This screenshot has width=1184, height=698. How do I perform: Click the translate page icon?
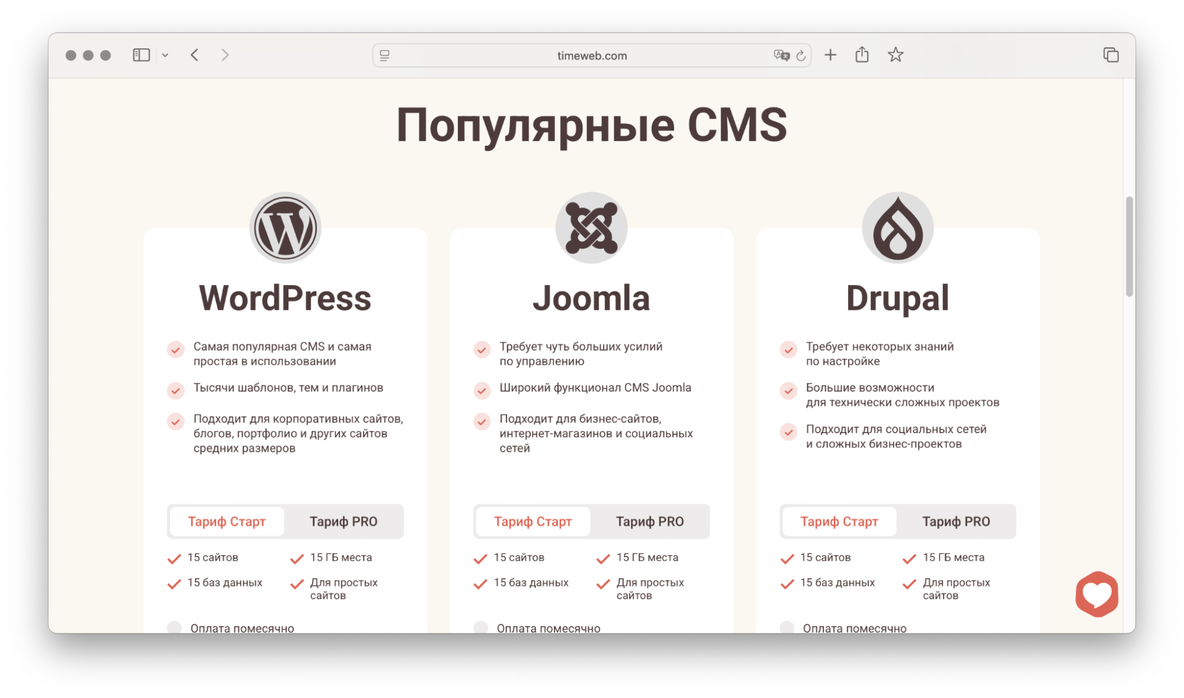click(781, 55)
